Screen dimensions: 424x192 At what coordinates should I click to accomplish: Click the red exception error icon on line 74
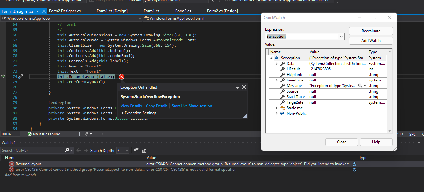point(122,77)
